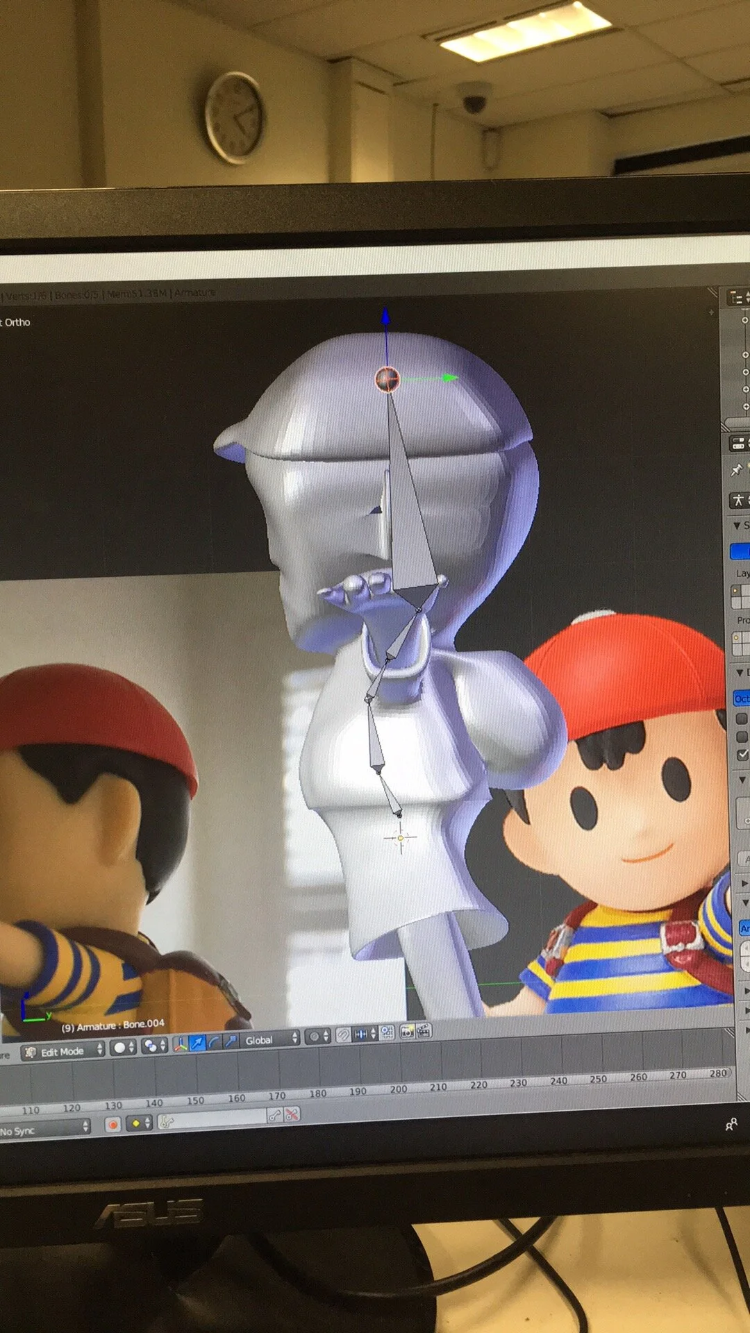
Task: Click the OpenGL render animation clapper icon
Action: click(x=424, y=1030)
